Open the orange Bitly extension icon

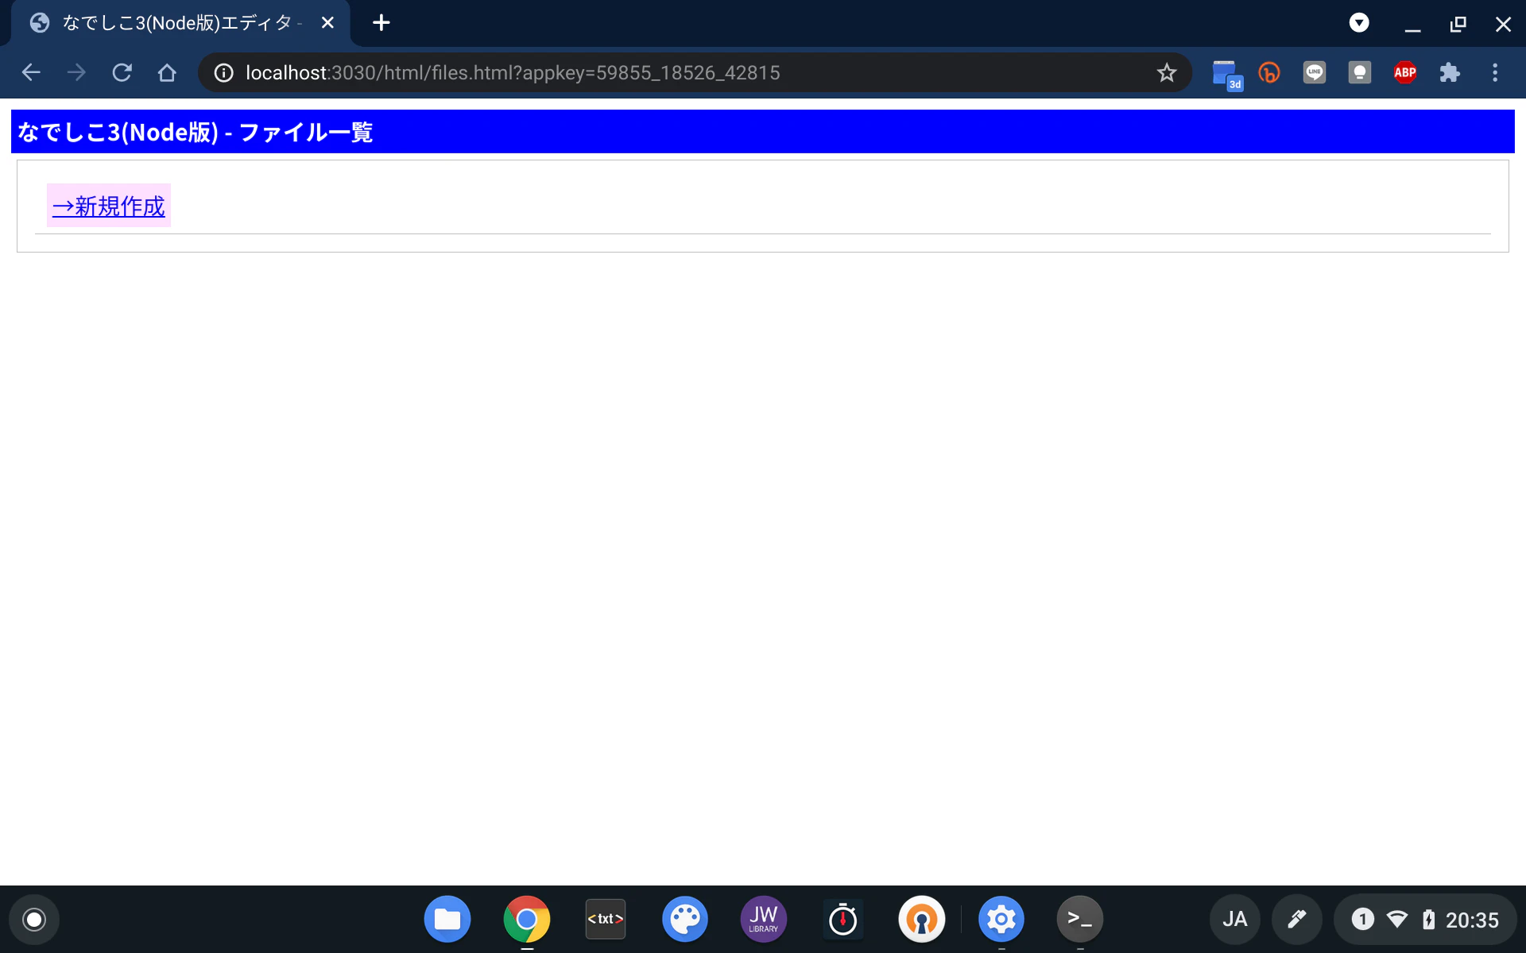pyautogui.click(x=1269, y=73)
